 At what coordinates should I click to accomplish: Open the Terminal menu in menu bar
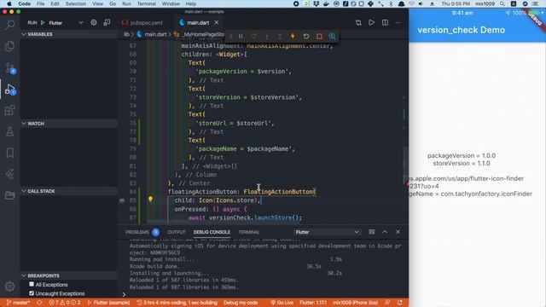[146, 3]
